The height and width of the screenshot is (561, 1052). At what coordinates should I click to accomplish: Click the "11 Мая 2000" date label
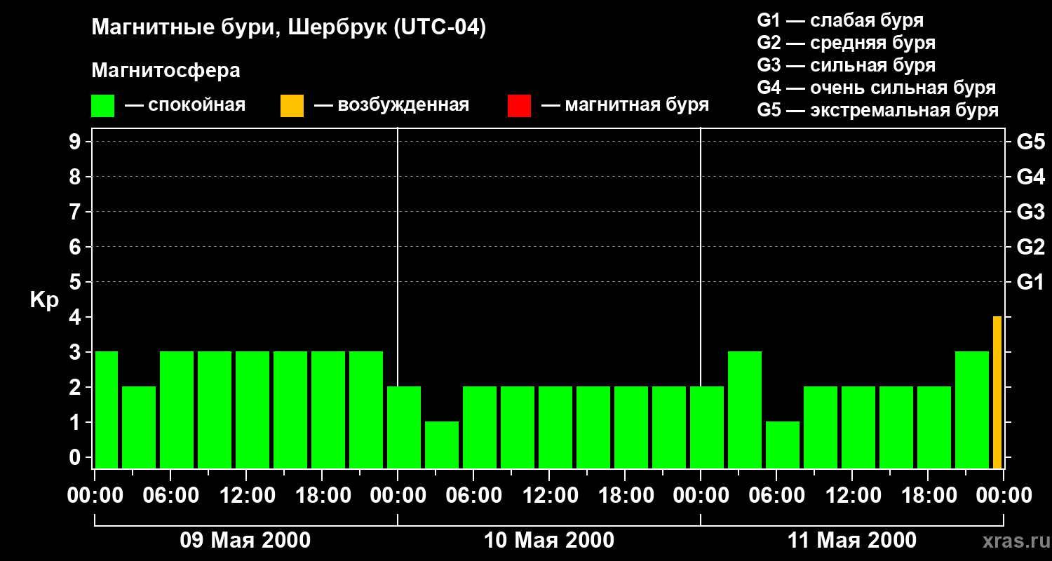click(851, 541)
